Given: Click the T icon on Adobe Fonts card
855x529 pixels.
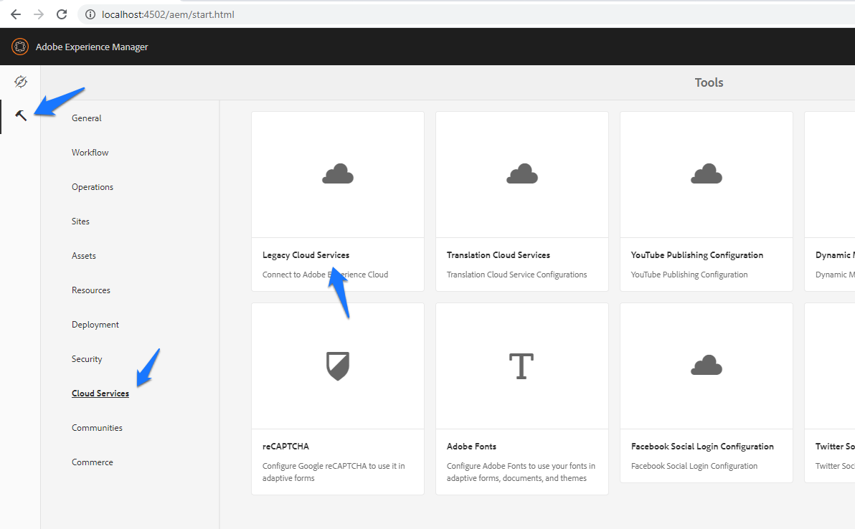Looking at the screenshot, I should point(521,366).
